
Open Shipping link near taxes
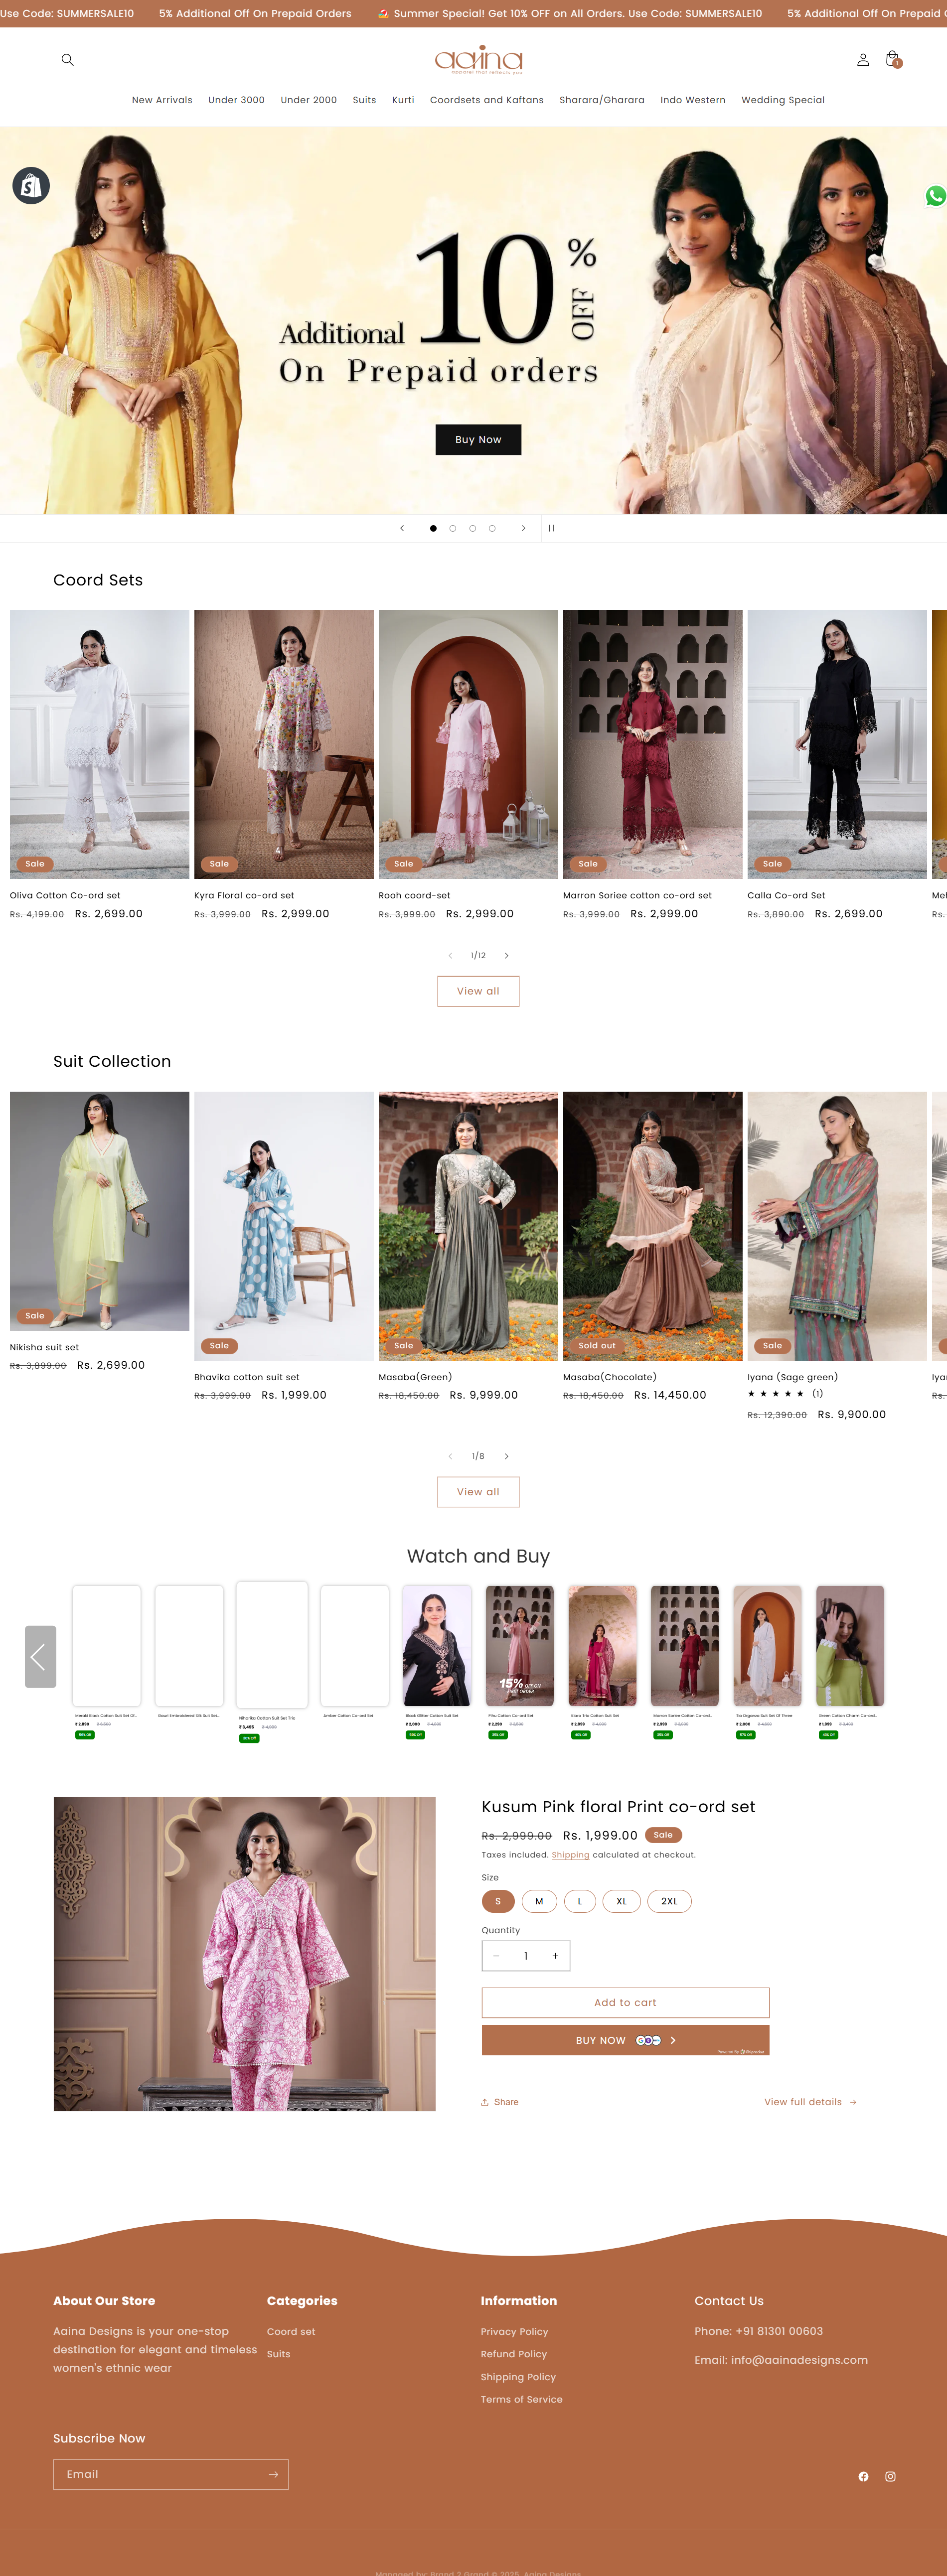570,1855
